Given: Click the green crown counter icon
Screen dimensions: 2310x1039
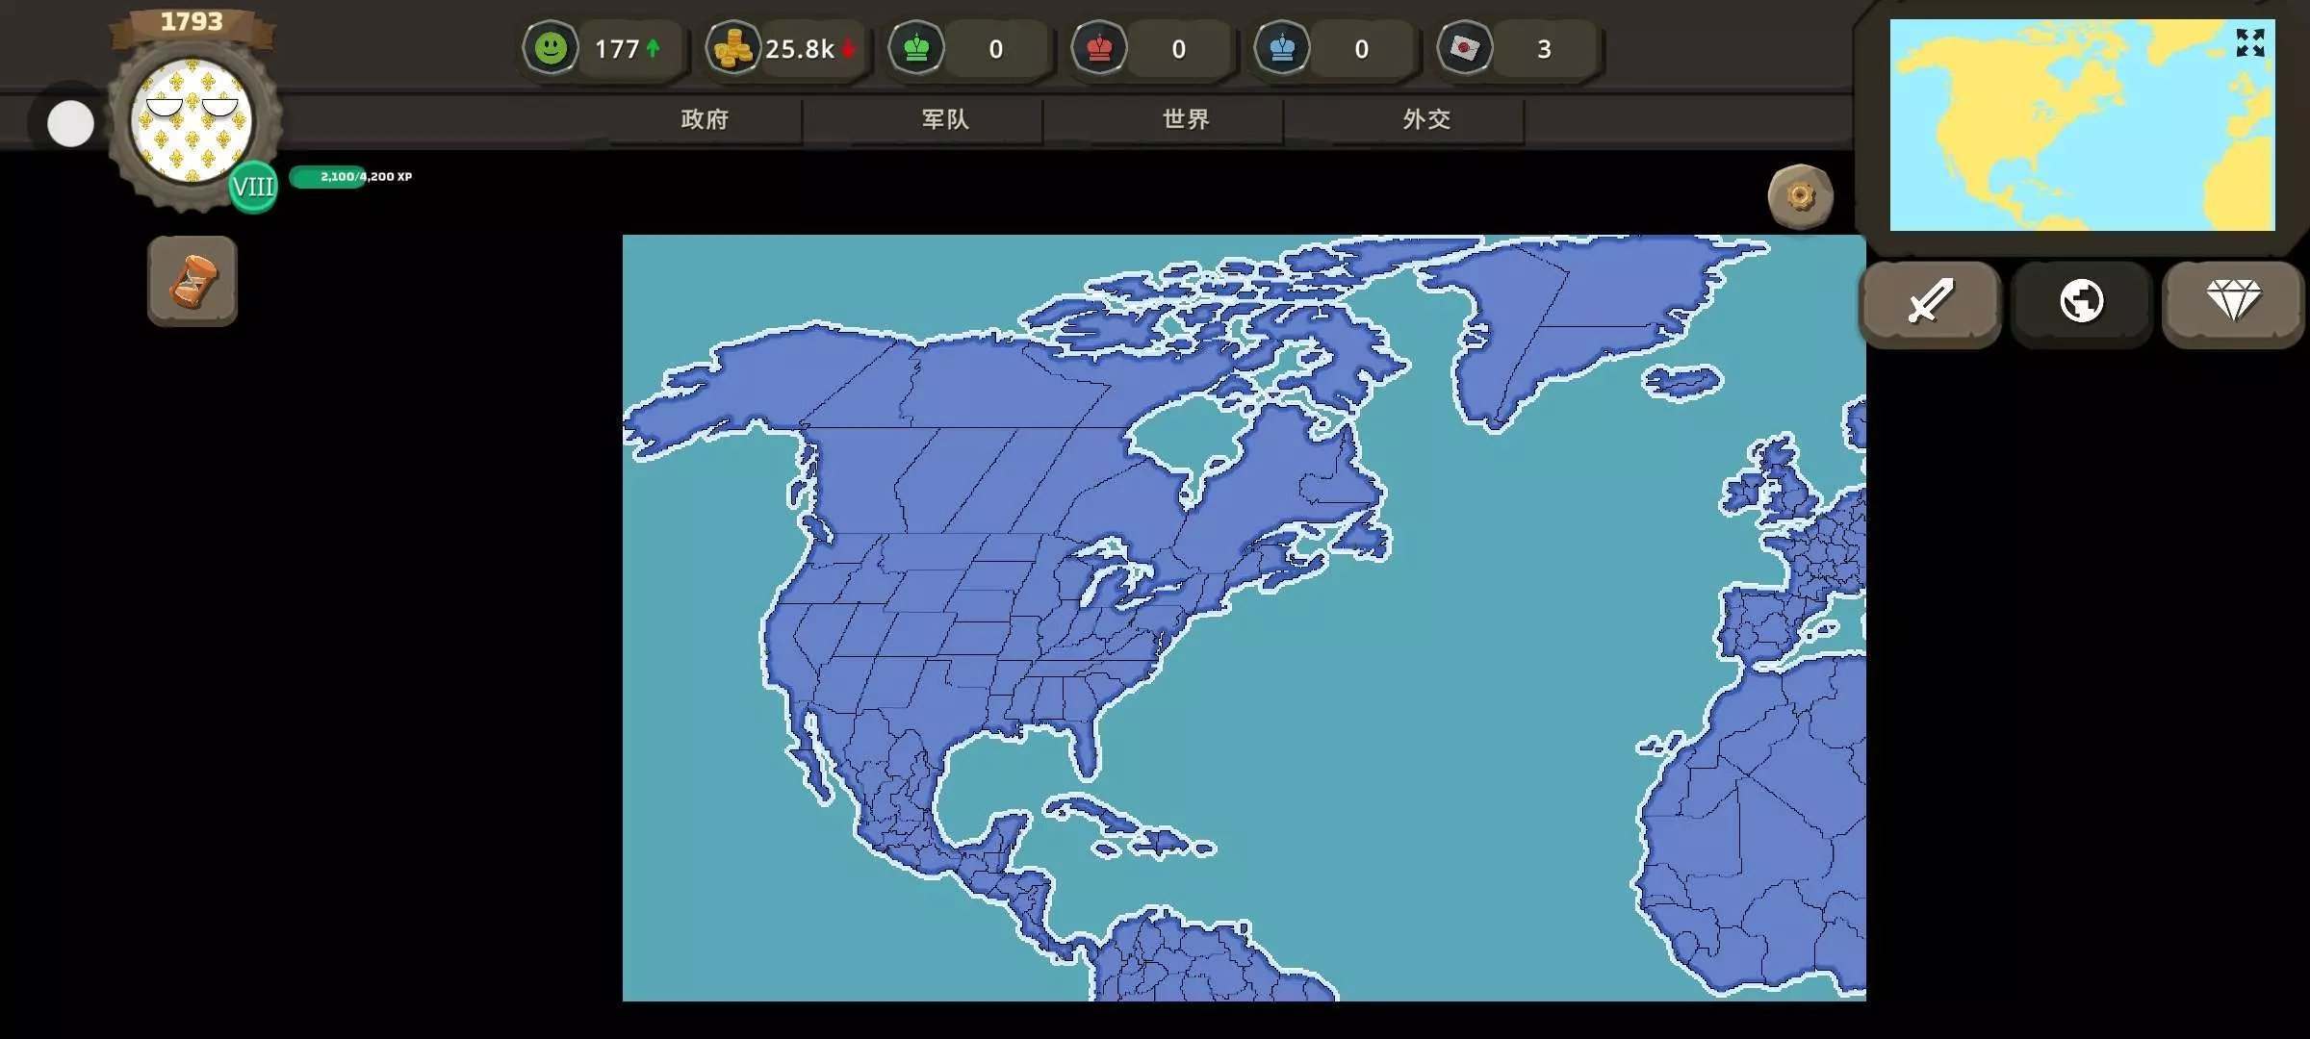Looking at the screenshot, I should tap(916, 48).
